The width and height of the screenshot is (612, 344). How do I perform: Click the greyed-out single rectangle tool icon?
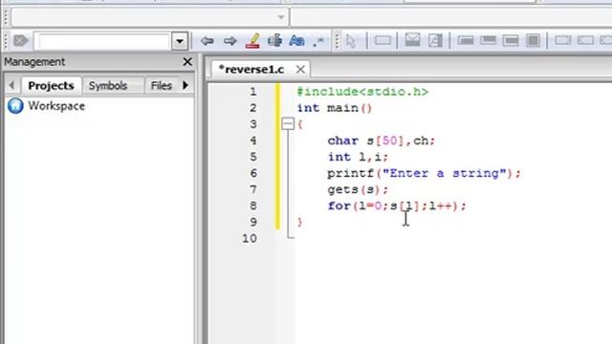point(382,40)
